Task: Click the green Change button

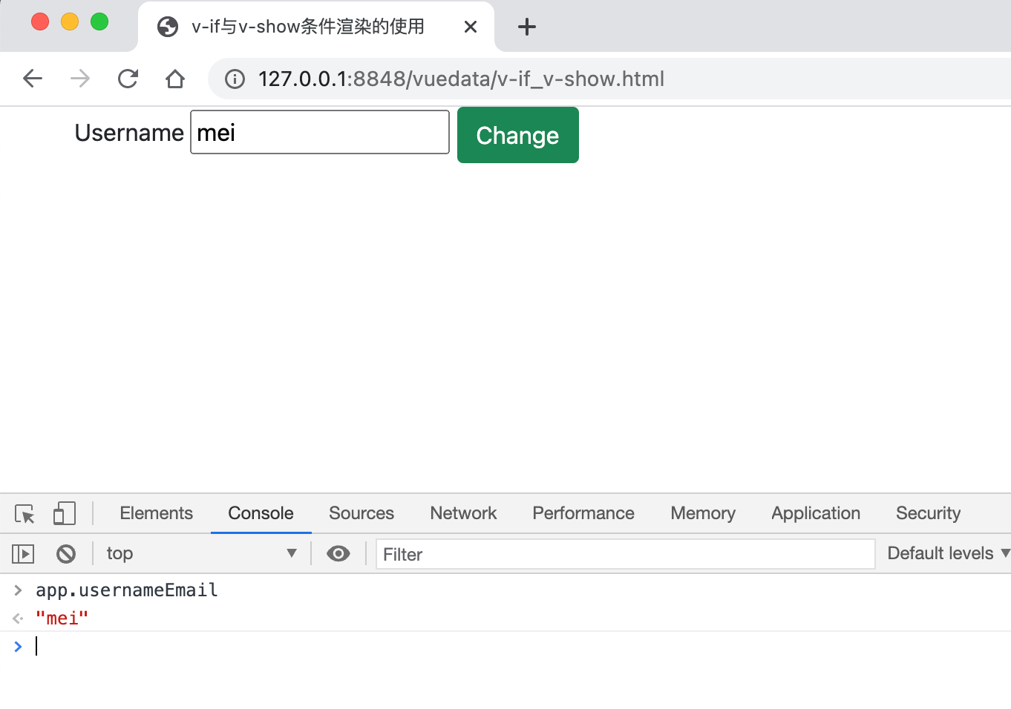Action: pyautogui.click(x=518, y=135)
